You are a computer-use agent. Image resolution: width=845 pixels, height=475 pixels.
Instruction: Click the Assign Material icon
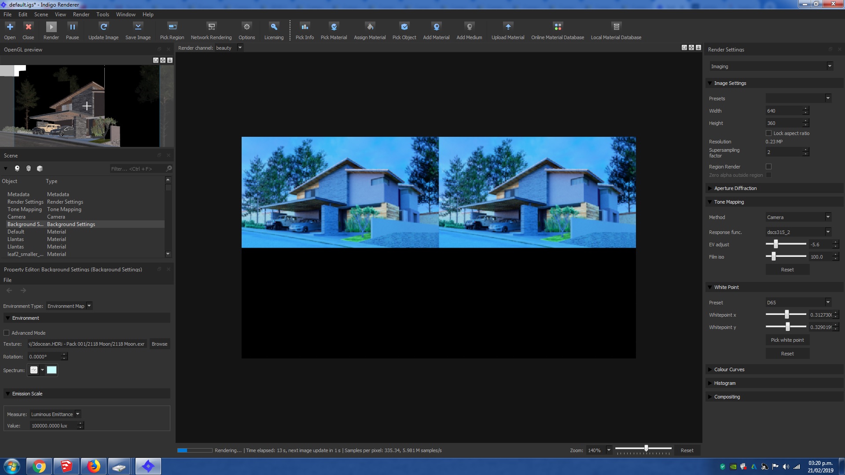(x=370, y=27)
